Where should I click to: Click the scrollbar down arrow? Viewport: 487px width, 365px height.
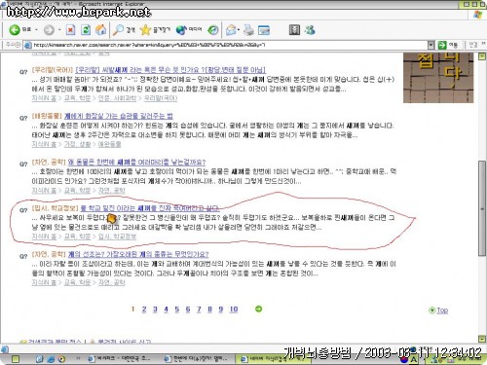(x=482, y=339)
